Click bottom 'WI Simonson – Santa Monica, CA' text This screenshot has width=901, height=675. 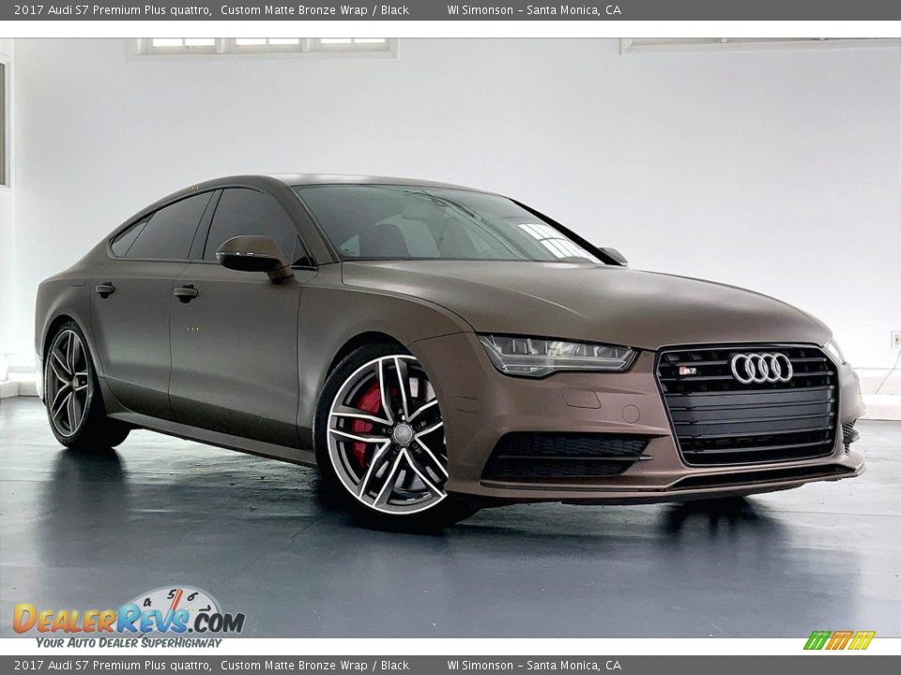pyautogui.click(x=533, y=666)
